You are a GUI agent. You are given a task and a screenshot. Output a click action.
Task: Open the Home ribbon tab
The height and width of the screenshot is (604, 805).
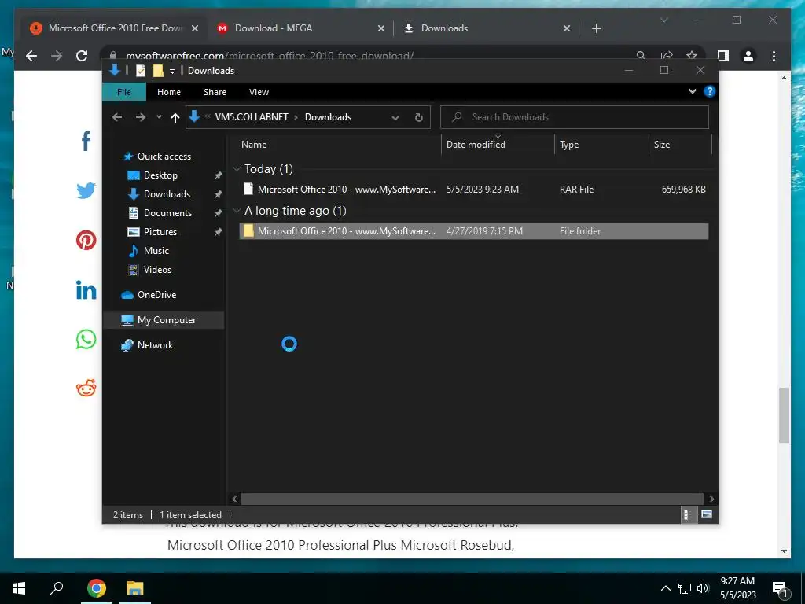click(169, 92)
